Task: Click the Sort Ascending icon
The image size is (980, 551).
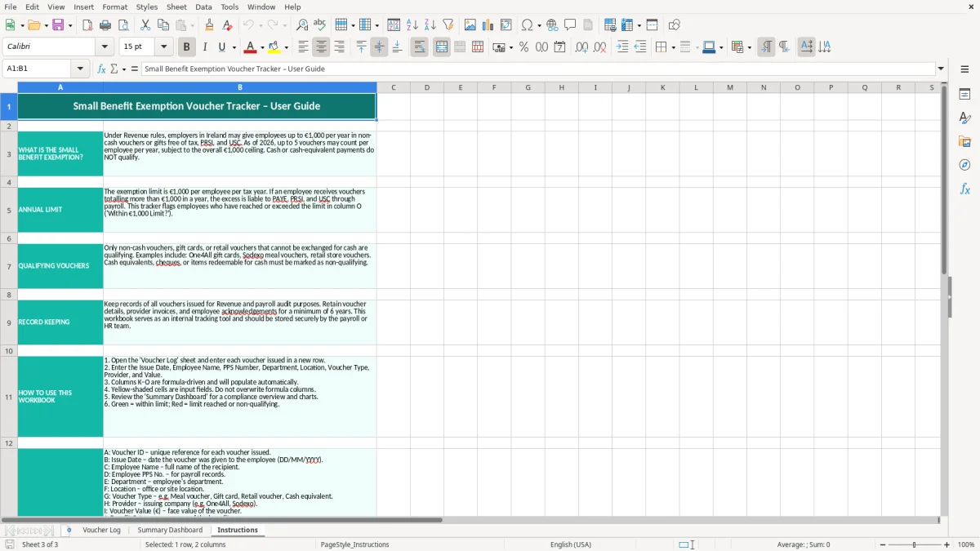Action: click(412, 25)
